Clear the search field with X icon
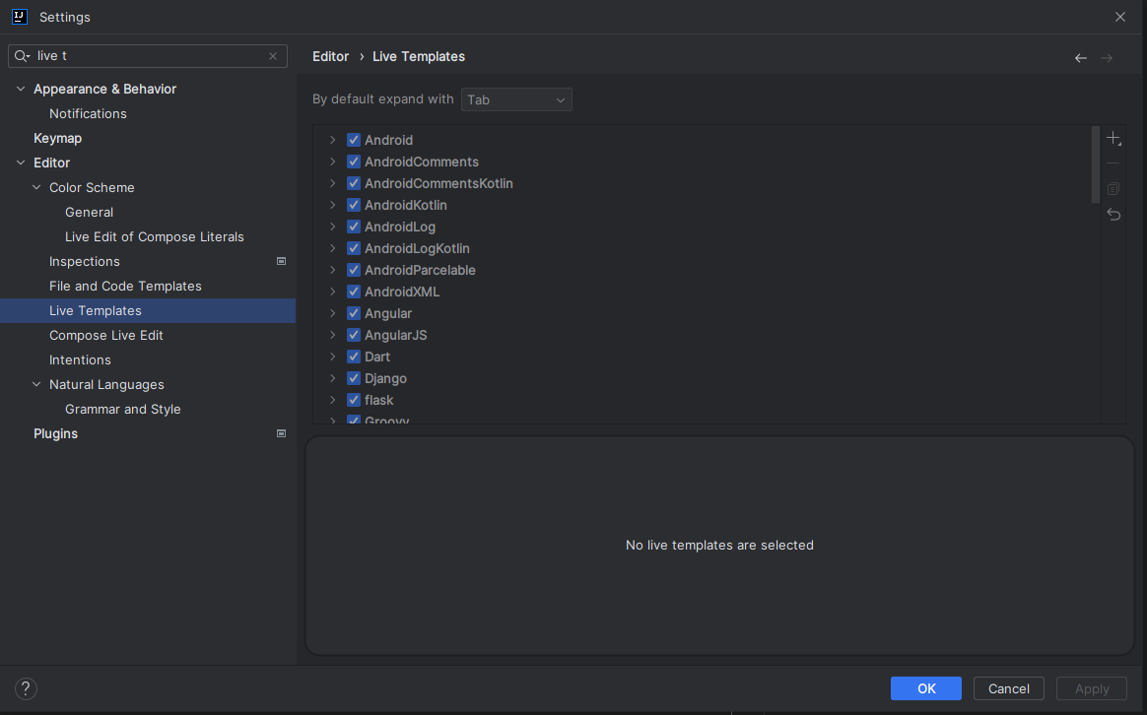This screenshot has width=1147, height=715. click(273, 56)
